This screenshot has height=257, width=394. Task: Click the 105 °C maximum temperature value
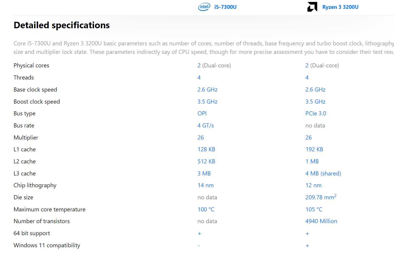tap(314, 209)
